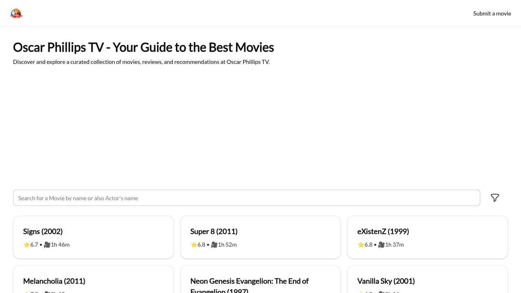Open the Neon Genesis Evangelion movie card

point(260,281)
